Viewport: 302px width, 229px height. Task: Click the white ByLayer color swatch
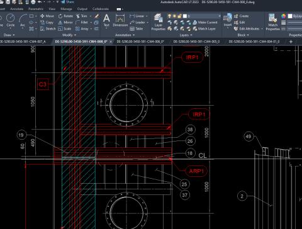click(290, 16)
